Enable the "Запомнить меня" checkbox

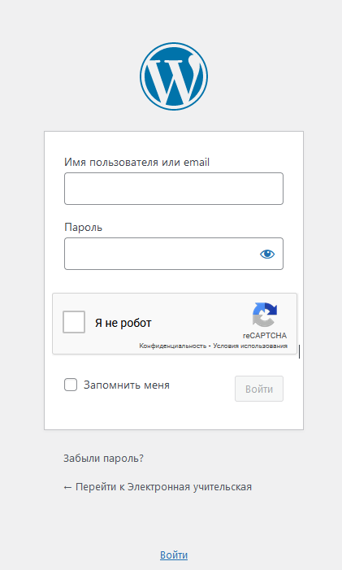point(71,385)
